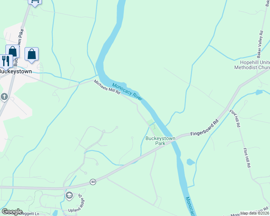Select the Michaels Mill Rd label
The height and width of the screenshot is (216, 270).
(107, 87)
